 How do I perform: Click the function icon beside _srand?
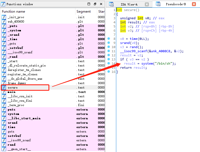tap(4, 35)
